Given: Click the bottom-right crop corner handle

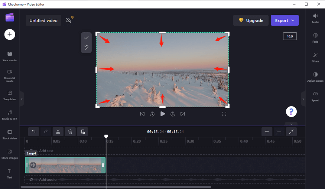Looking at the screenshot, I should coord(228,106).
